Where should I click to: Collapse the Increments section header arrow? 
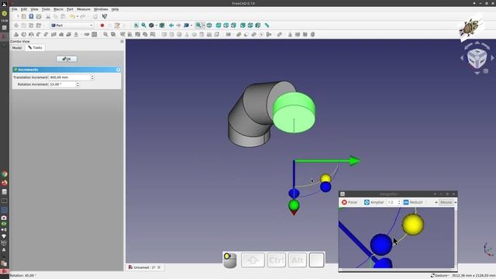[x=119, y=70]
